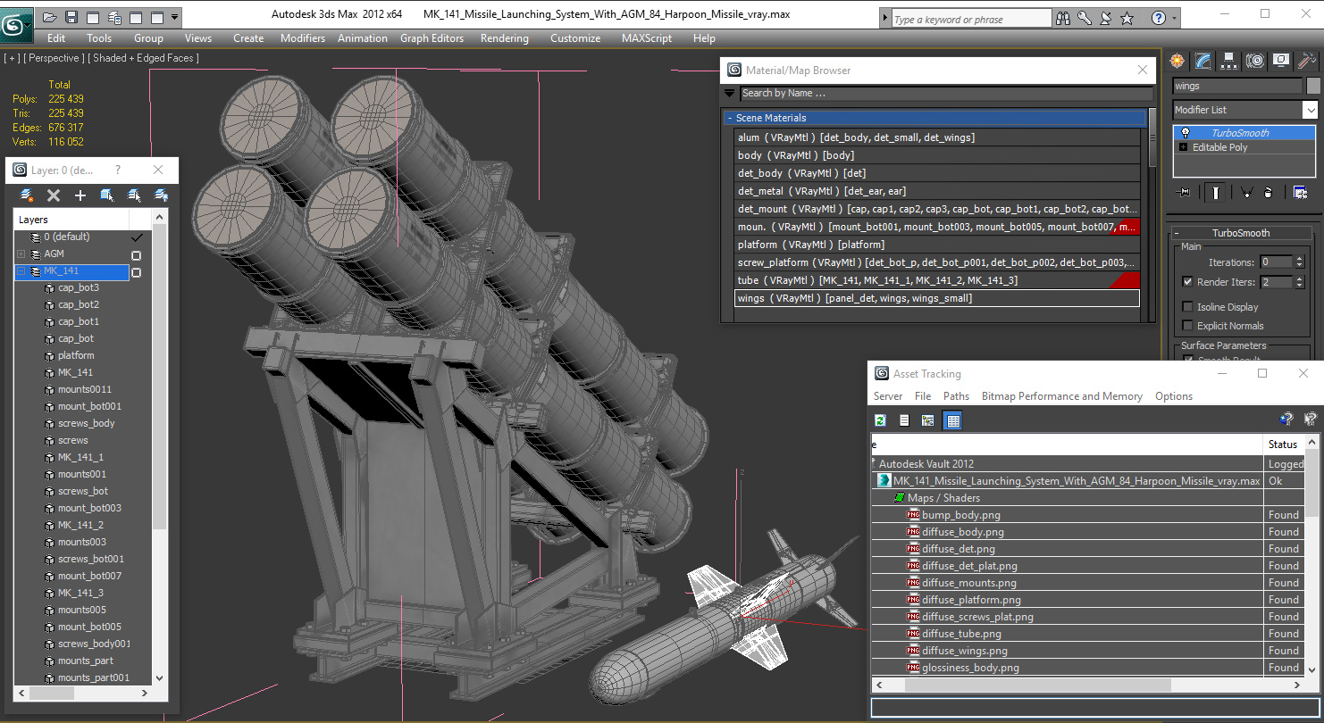This screenshot has height=723, width=1324.
Task: Open the Rendering menu
Action: tap(505, 38)
